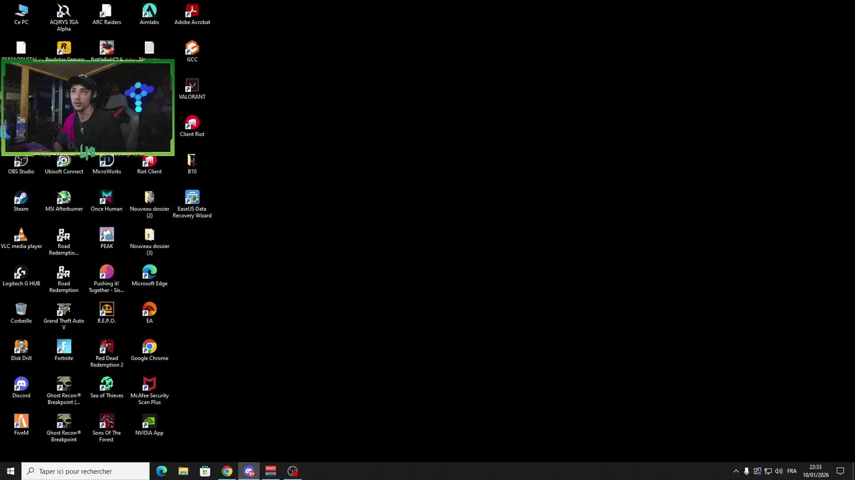The image size is (855, 480).
Task: Select the Client Riot desktop icon
Action: 192,127
